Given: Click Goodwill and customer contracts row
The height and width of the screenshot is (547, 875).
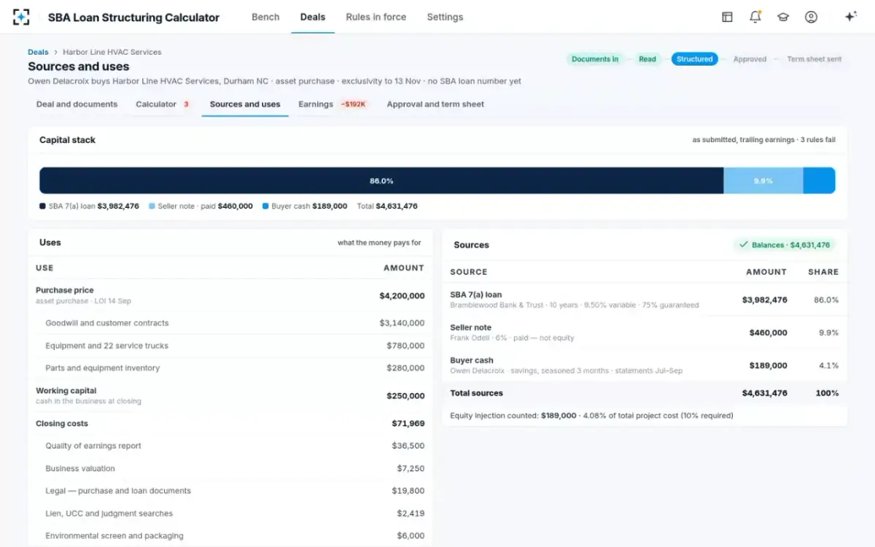Looking at the screenshot, I should [230, 323].
